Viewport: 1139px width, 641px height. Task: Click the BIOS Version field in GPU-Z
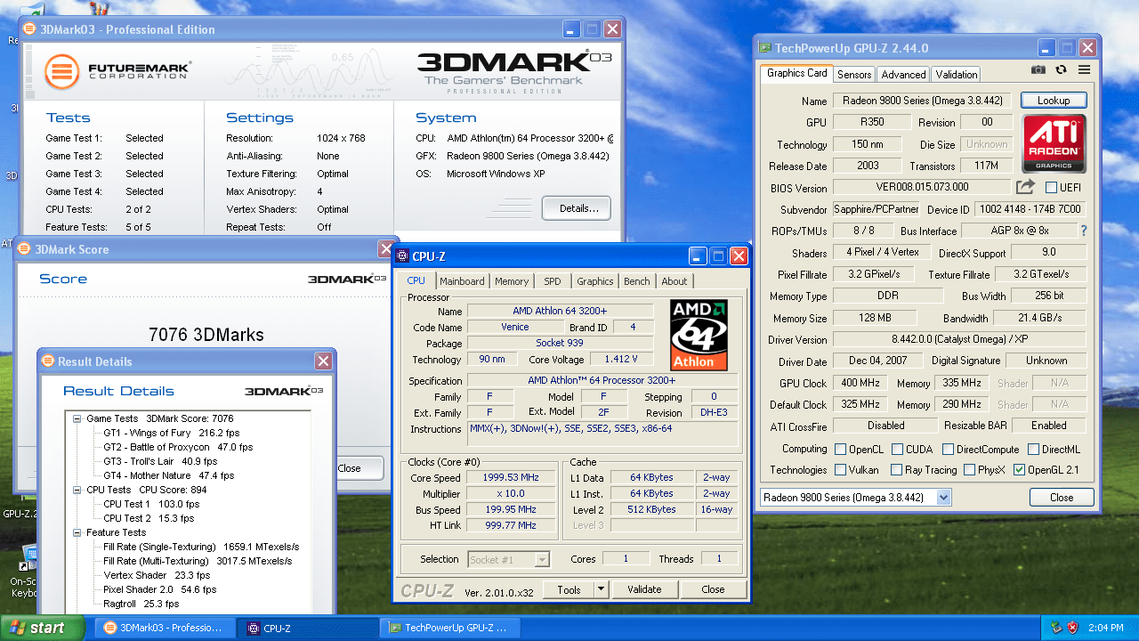(923, 188)
